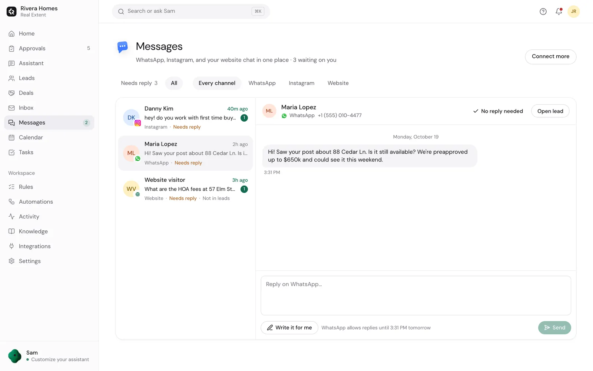Open Danny Kim conversation
The image size is (593, 371).
[185, 118]
